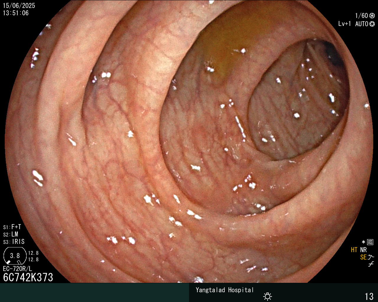Click the tone curve icon below SE
378x302 pixels.
371,264
